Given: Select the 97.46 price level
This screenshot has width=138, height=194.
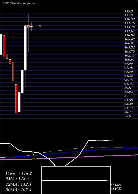Looking at the screenshot, I should point(129,68).
